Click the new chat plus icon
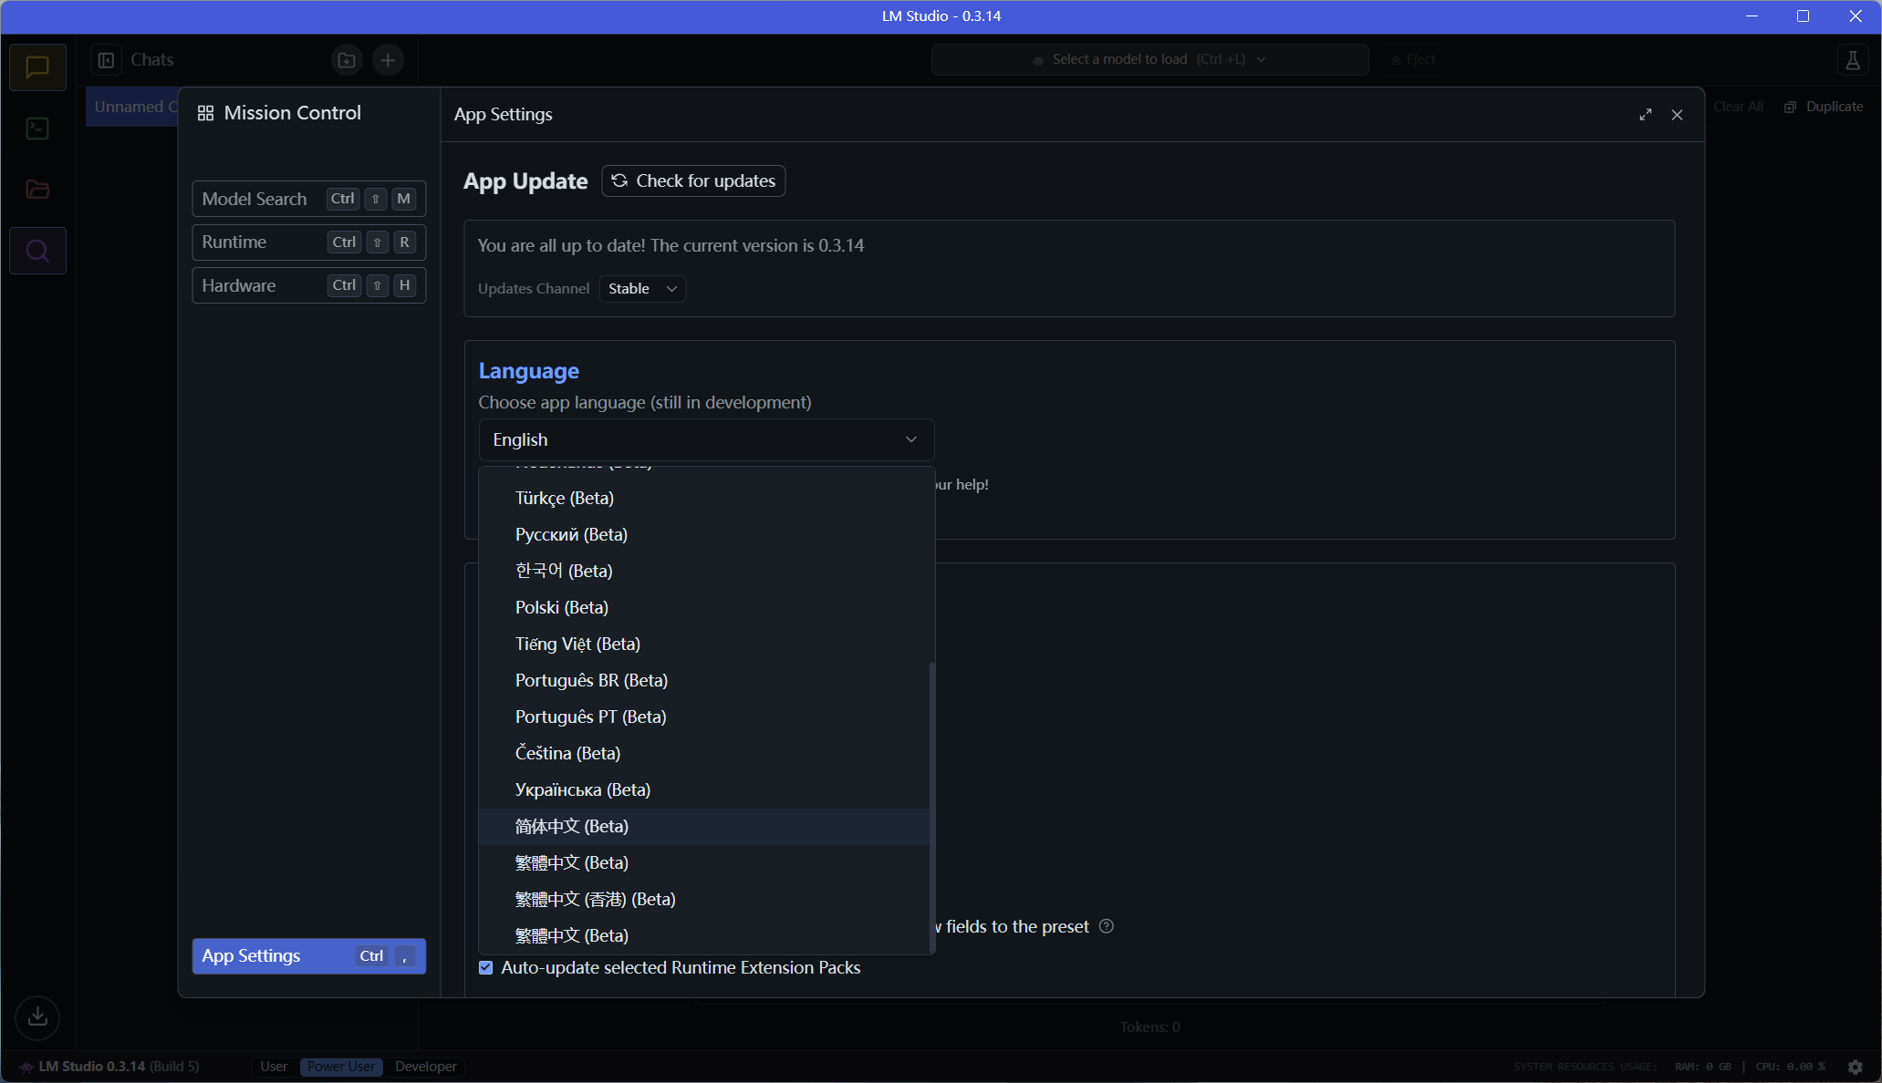 pos(388,60)
